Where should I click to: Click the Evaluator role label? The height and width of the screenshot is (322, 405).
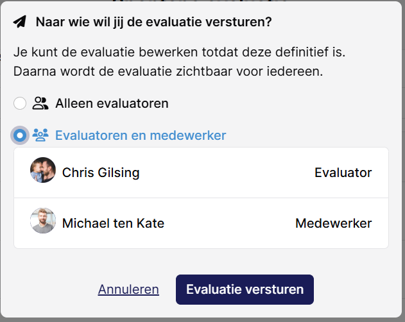pyautogui.click(x=343, y=173)
